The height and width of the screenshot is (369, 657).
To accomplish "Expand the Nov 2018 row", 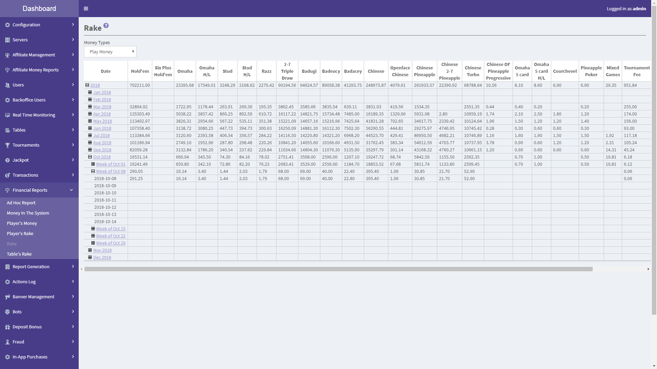I will (90, 250).
